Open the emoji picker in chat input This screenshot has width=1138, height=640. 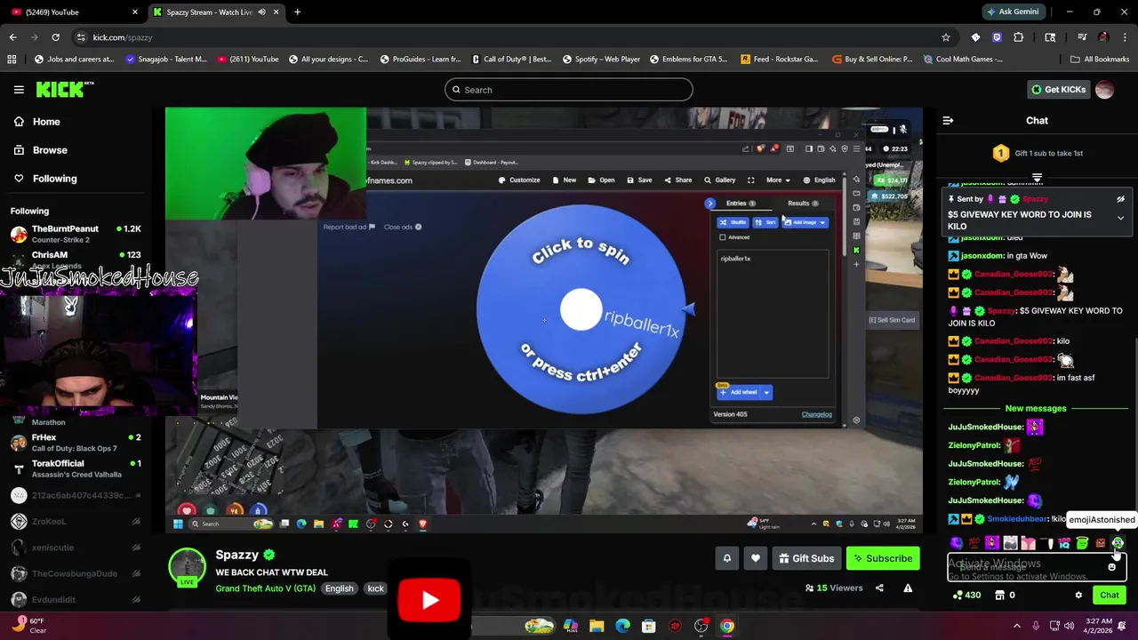1111,567
